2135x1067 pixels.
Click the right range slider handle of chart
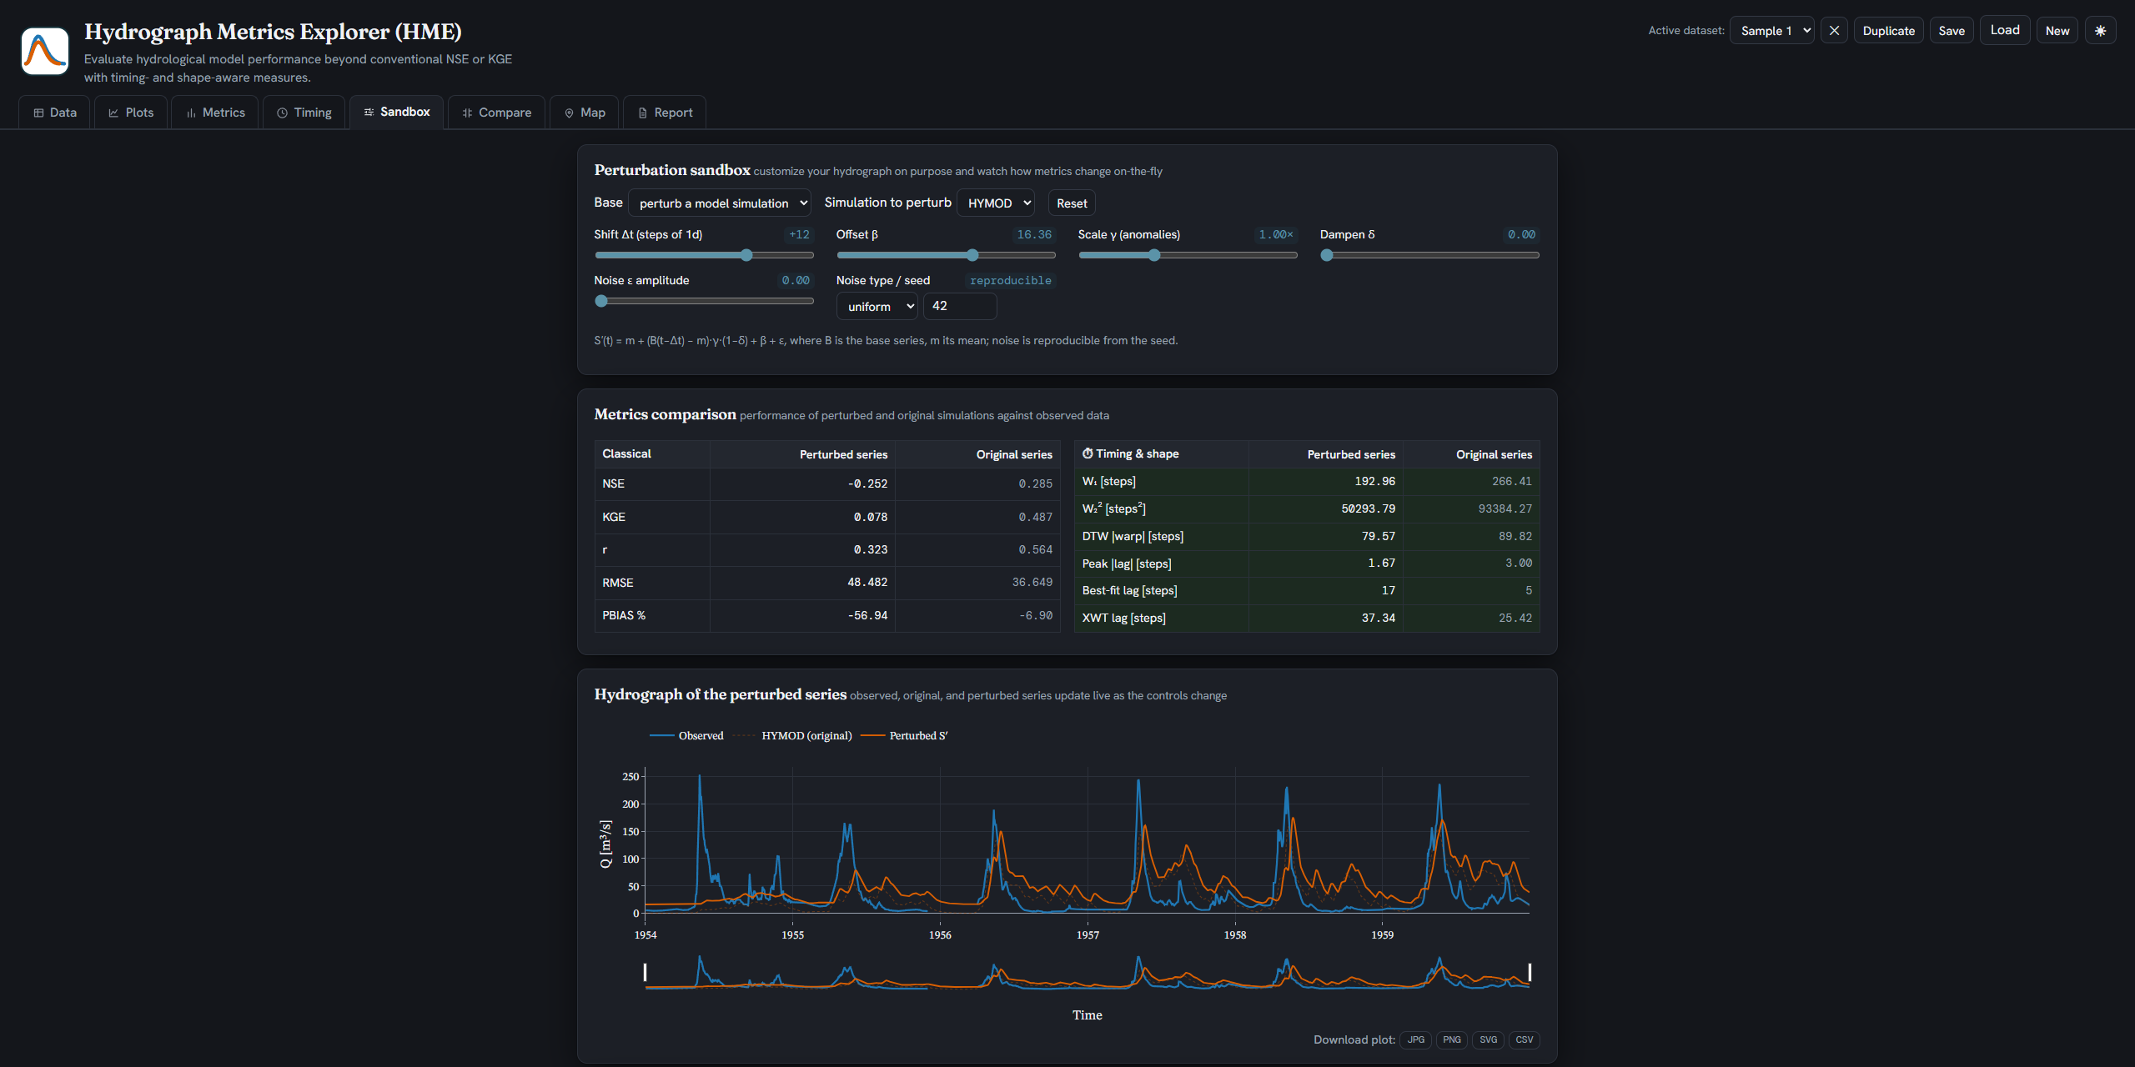coord(1530,972)
